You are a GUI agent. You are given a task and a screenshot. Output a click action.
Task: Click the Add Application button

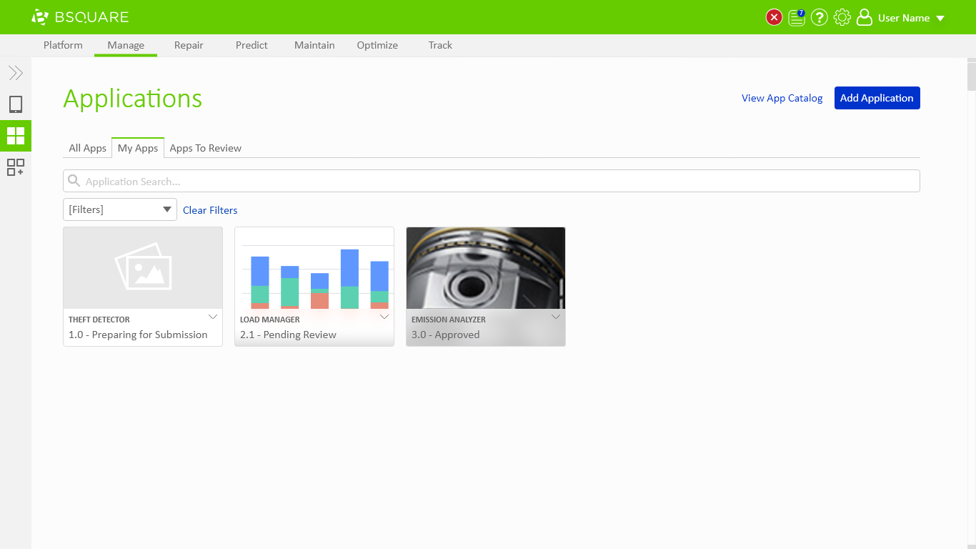click(x=877, y=98)
